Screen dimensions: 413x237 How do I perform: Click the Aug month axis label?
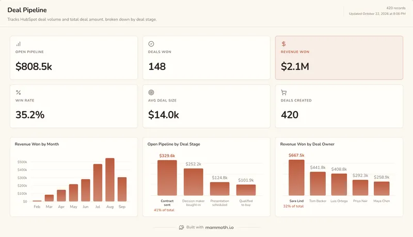[110, 207]
